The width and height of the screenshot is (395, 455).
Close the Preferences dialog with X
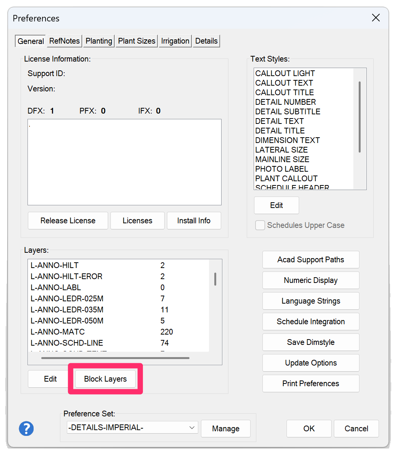[x=376, y=18]
